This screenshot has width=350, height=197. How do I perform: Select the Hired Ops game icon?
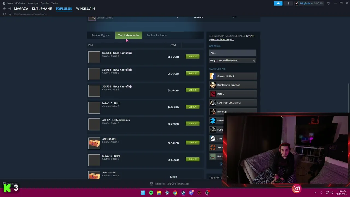(x=213, y=112)
